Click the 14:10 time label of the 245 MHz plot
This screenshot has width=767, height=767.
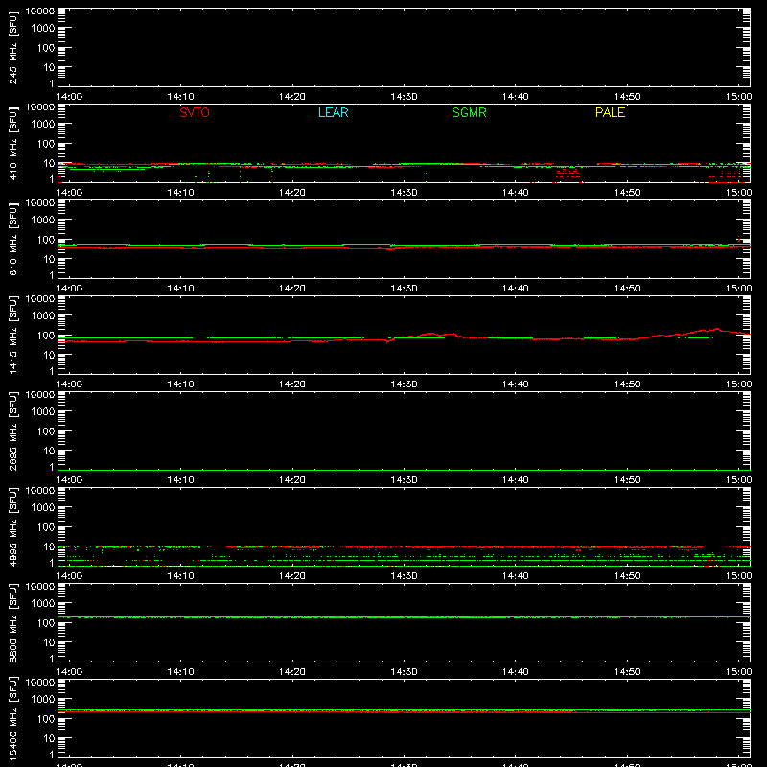[180, 97]
